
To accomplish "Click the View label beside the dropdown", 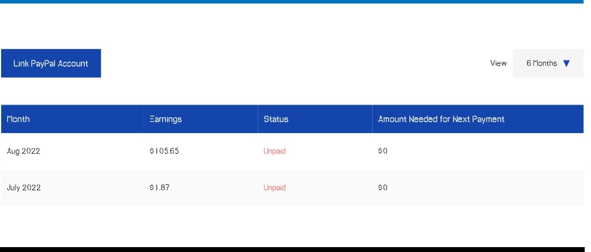I will [x=499, y=63].
